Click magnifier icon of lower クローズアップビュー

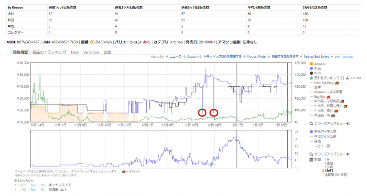pyautogui.click(x=312, y=155)
